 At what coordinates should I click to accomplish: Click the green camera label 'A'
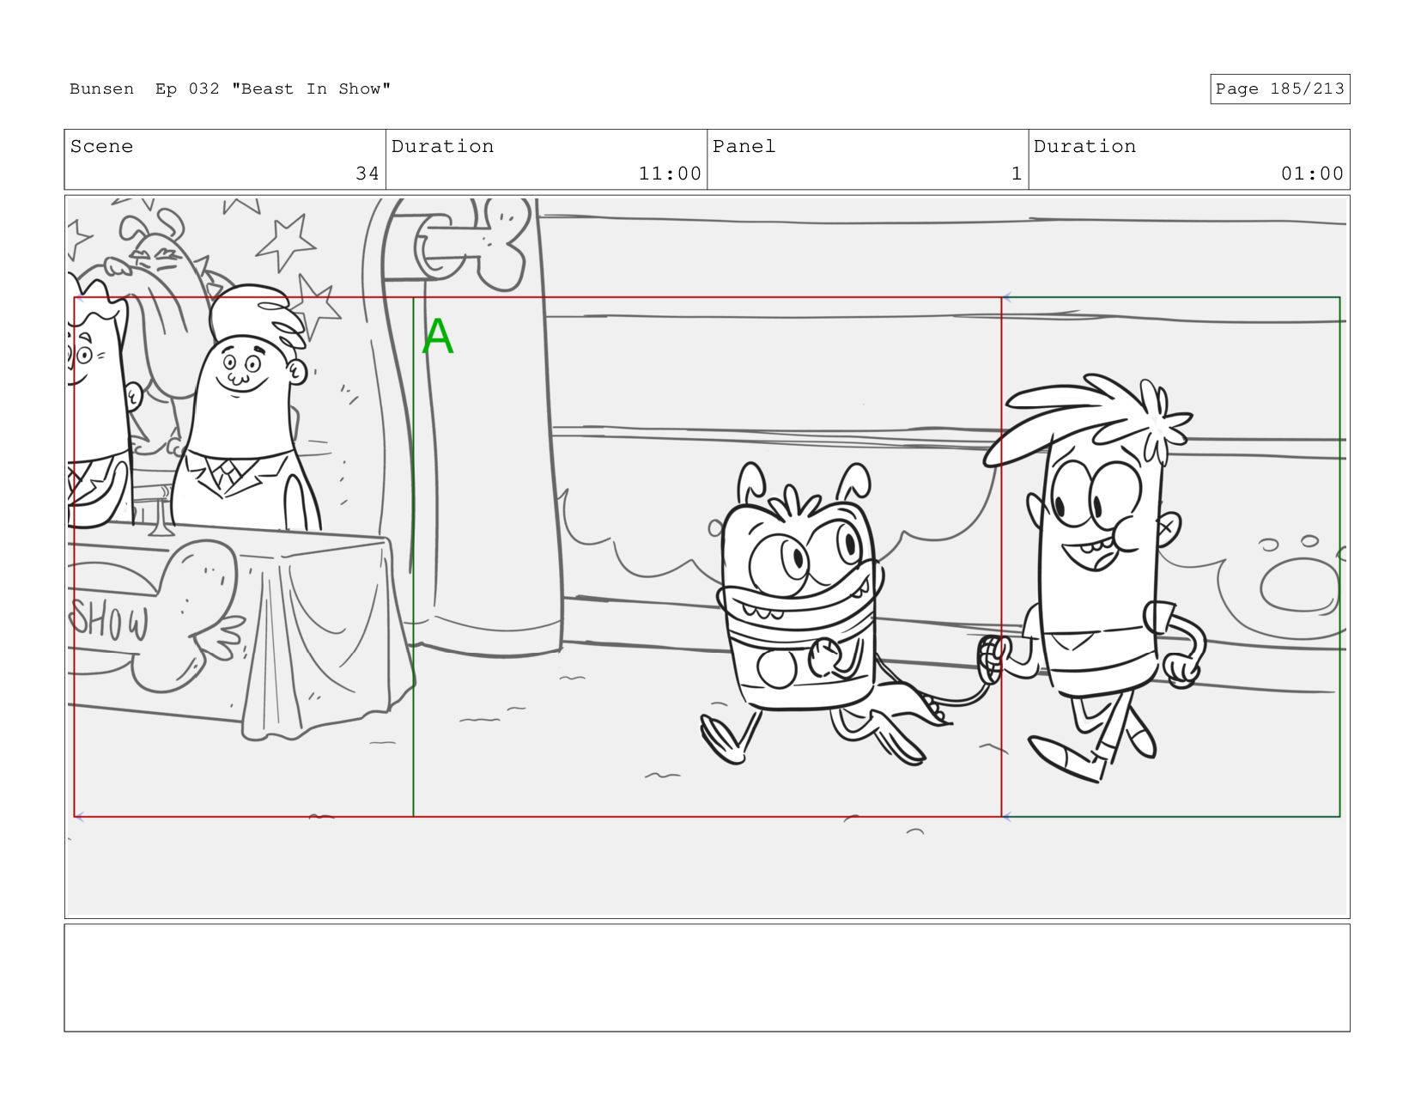438,336
